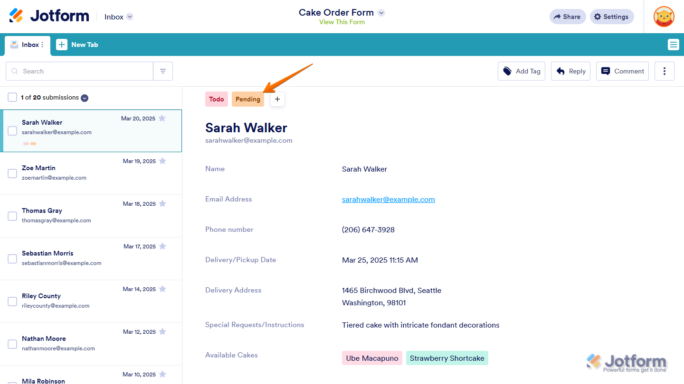This screenshot has width=684, height=384.
Task: Select the Sebastian Morris submission row
Action: [x=91, y=259]
